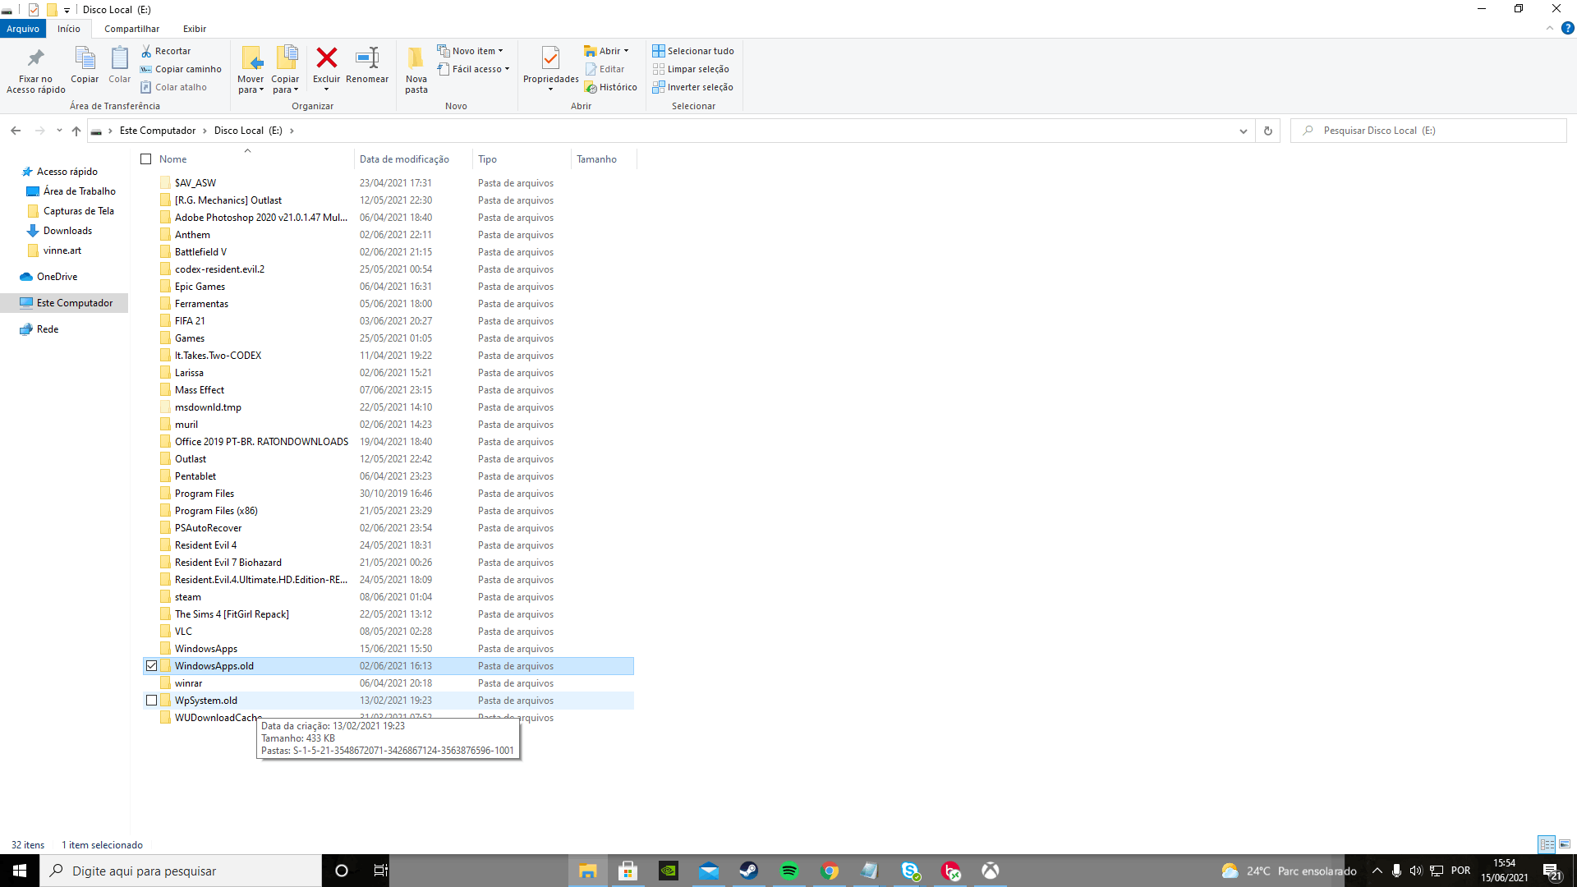
Task: Click Editar in Abrir group
Action: click(x=605, y=69)
